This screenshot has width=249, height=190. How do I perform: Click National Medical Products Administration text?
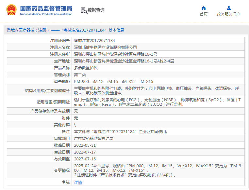(x=46, y=14)
